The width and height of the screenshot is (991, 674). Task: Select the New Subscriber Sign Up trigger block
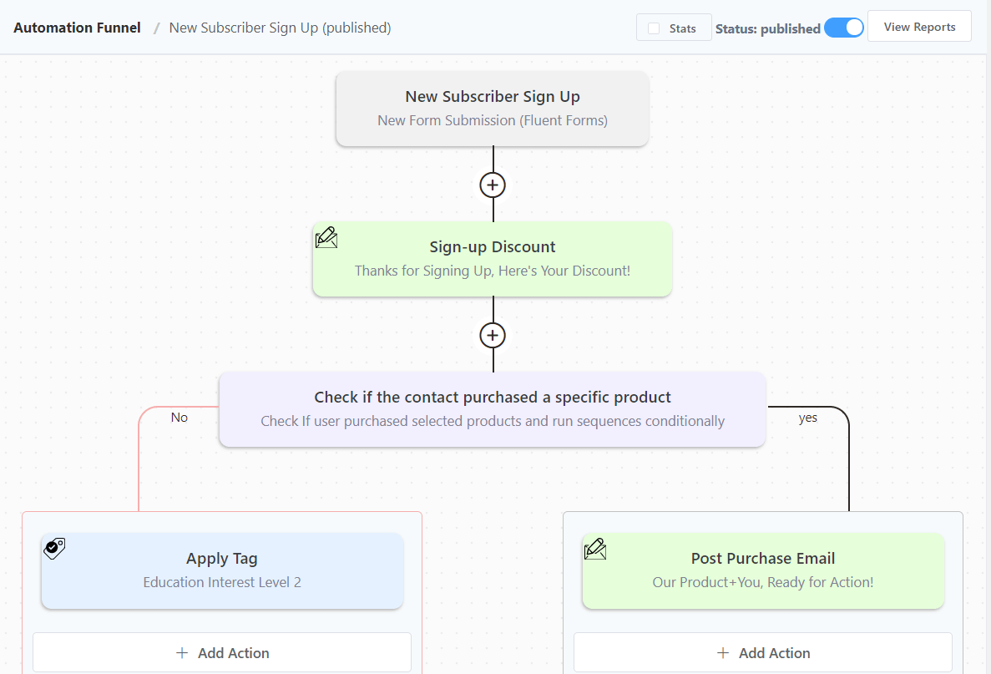pyautogui.click(x=492, y=109)
